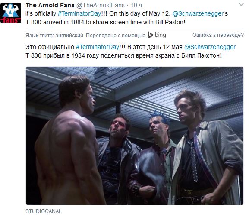The width and height of the screenshot is (249, 217).
Task: Open the @TheArnoldFans handle
Action: [101, 5]
